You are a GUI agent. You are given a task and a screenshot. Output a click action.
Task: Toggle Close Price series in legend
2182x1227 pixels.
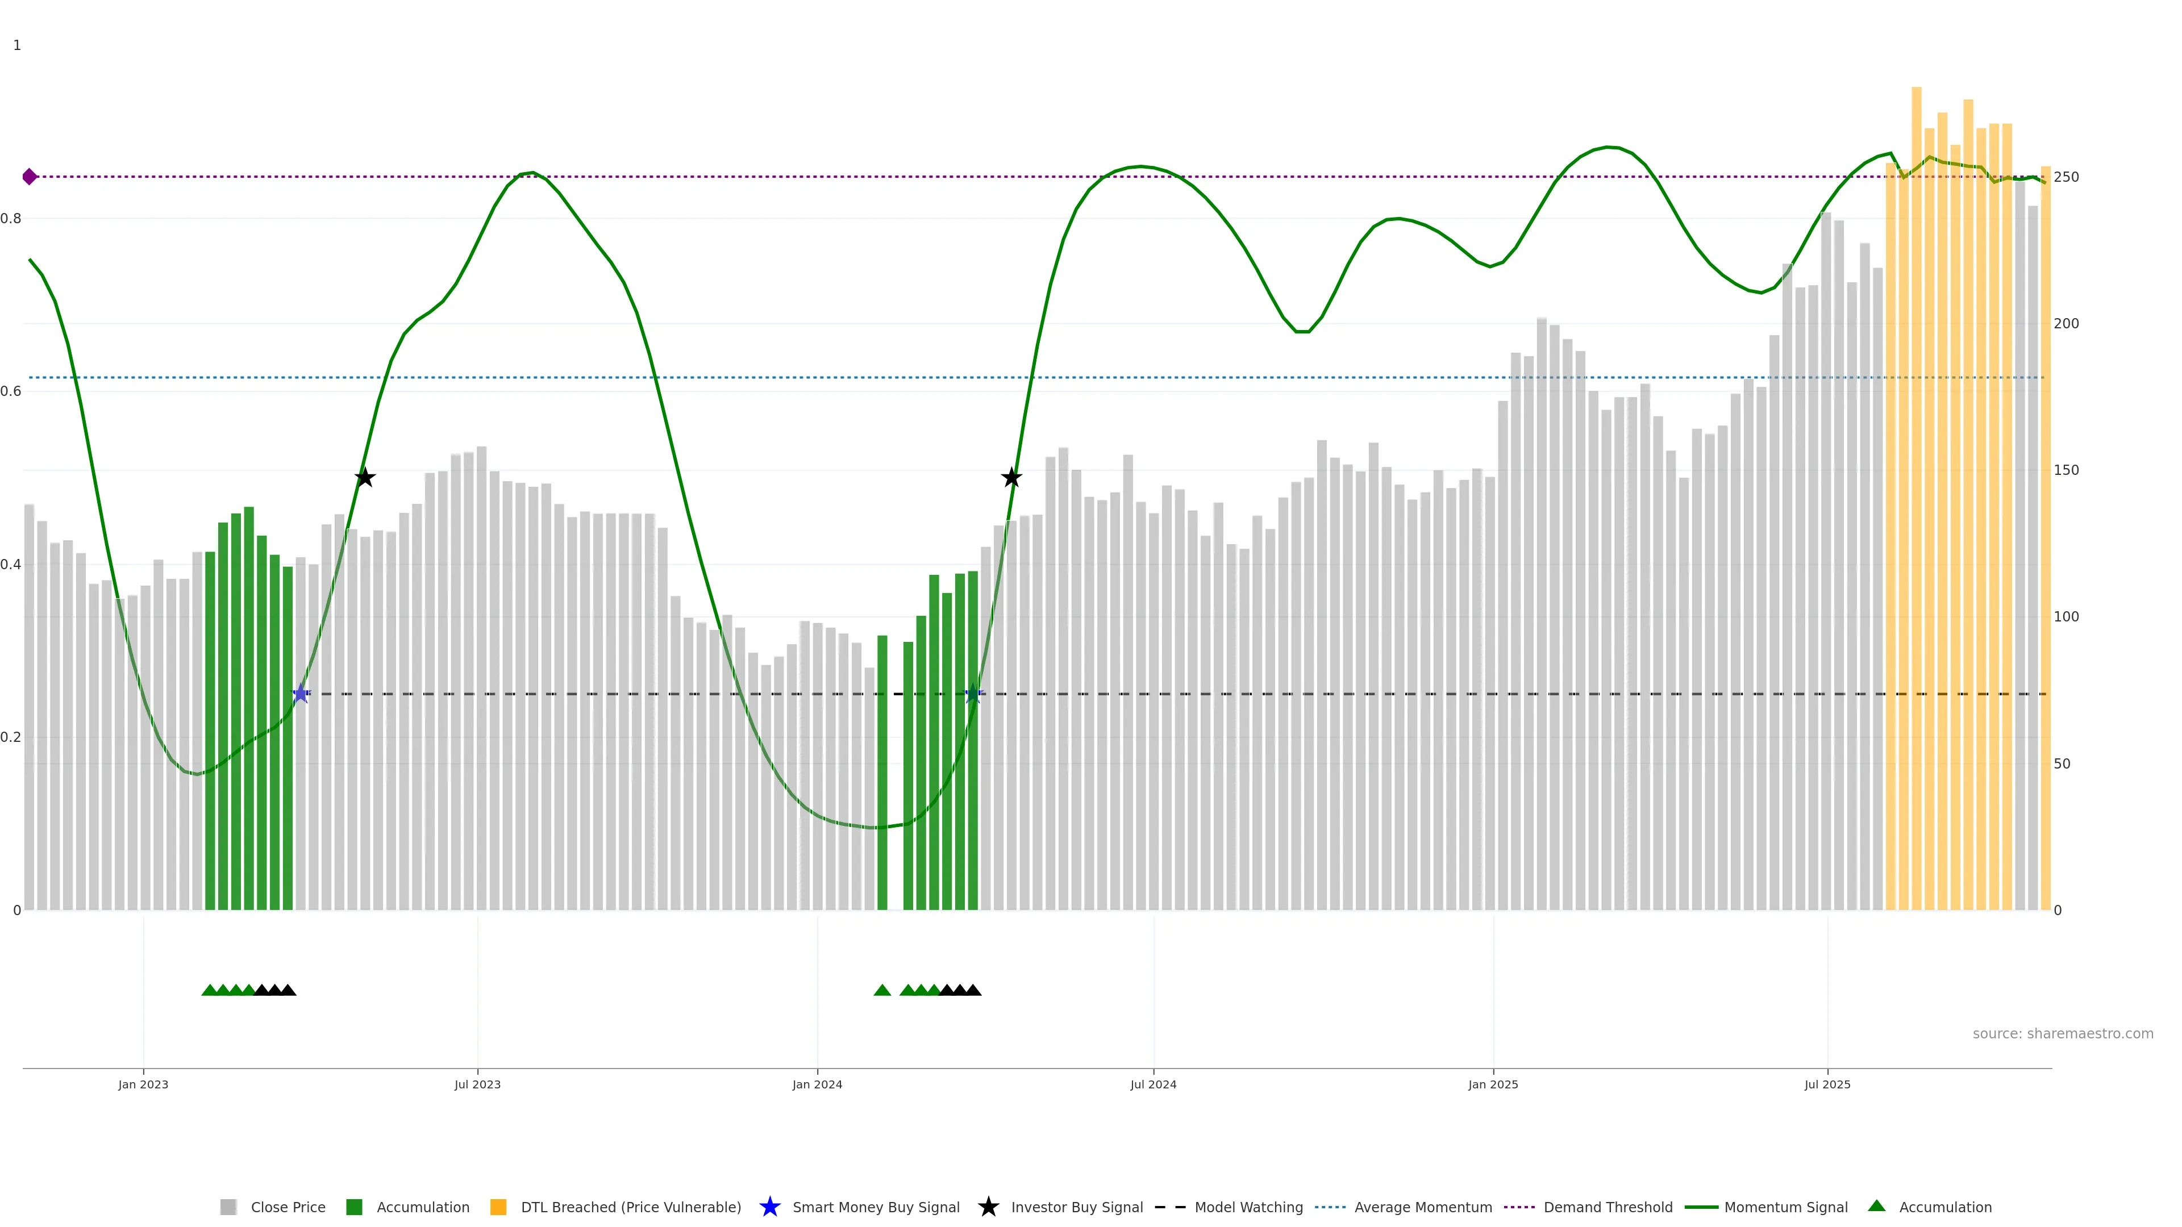pos(288,1208)
